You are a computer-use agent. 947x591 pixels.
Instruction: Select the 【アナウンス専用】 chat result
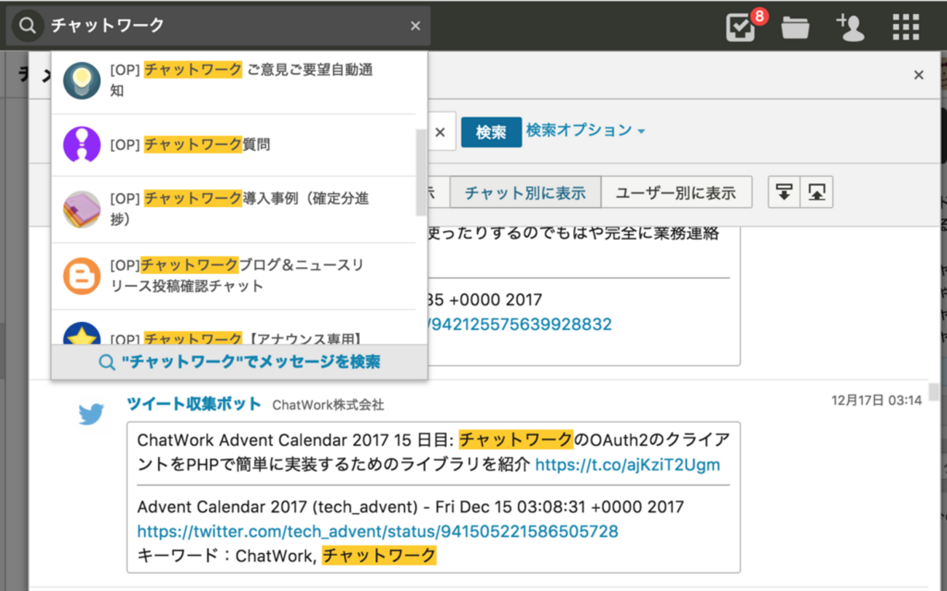[x=234, y=328]
